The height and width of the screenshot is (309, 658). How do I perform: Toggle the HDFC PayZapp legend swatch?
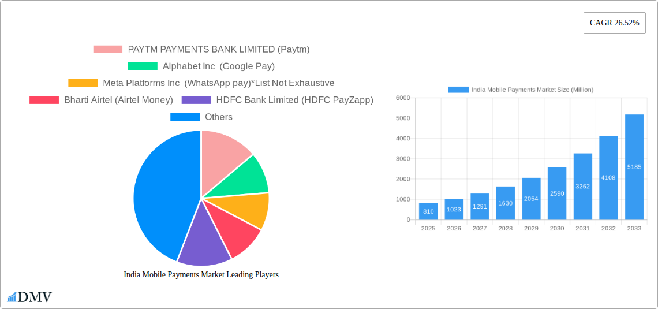pyautogui.click(x=196, y=100)
